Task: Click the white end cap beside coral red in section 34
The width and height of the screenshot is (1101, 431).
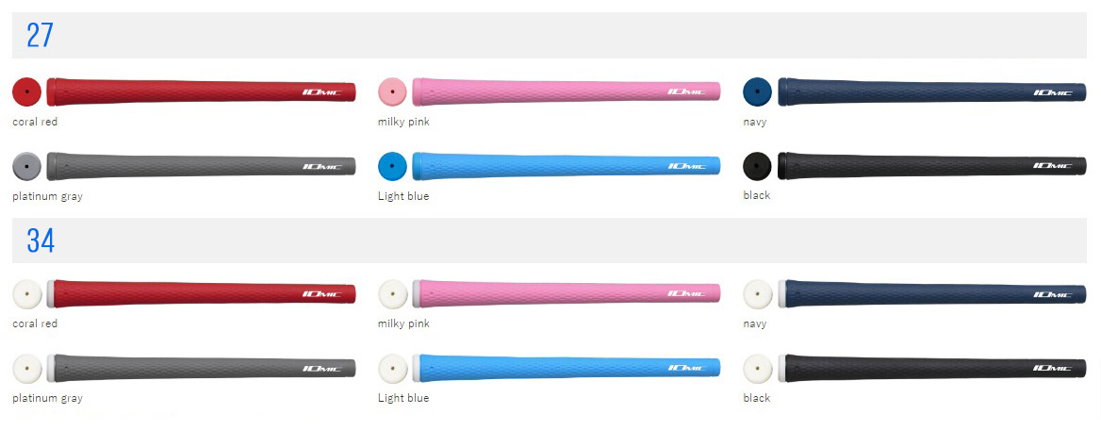Action: pyautogui.click(x=26, y=293)
